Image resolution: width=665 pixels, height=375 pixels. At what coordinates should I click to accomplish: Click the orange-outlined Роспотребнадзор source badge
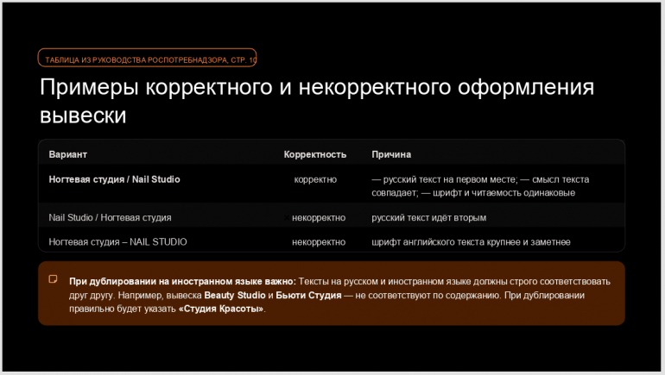(148, 59)
